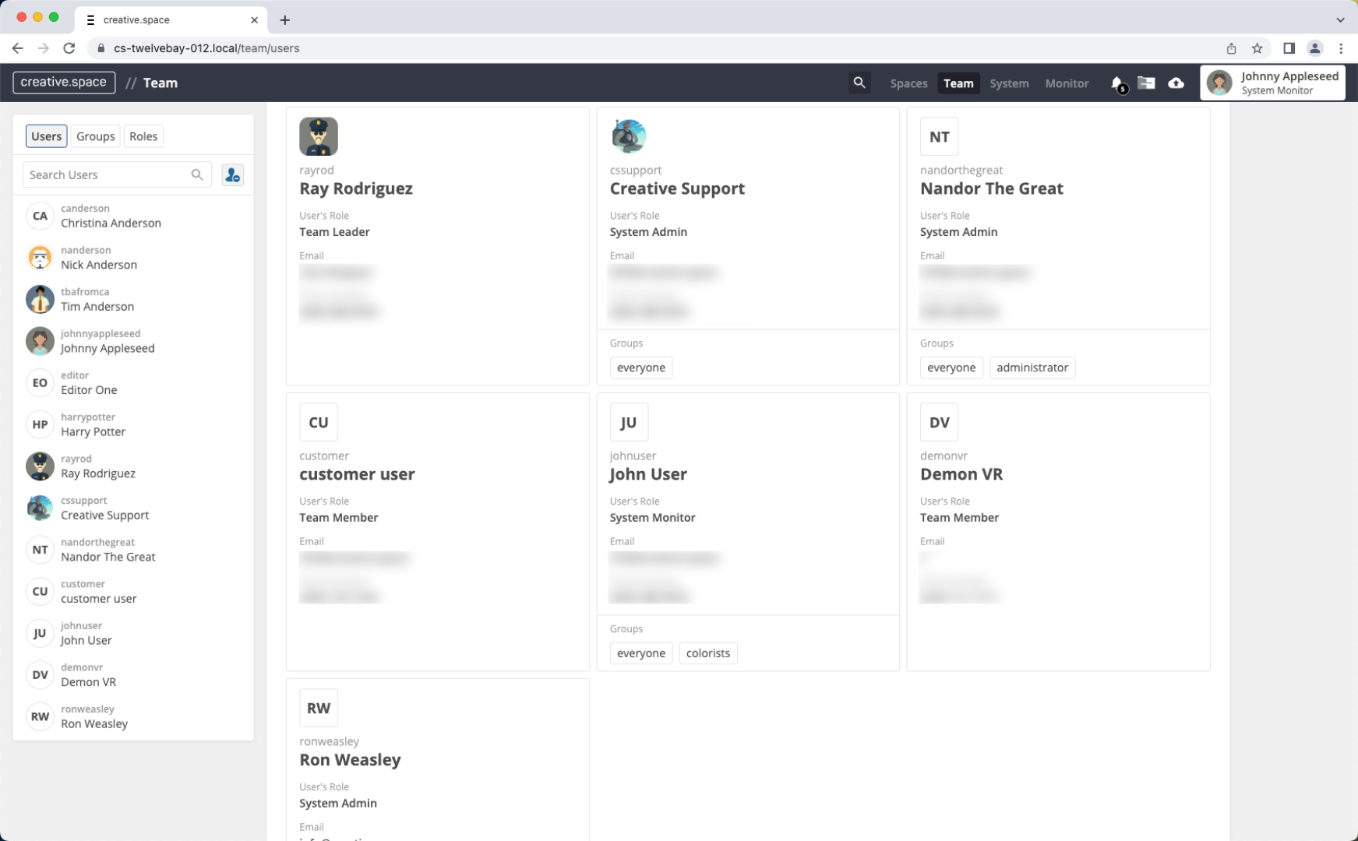Open the Johnny Appleseed account menu
The height and width of the screenshot is (841, 1358).
1273,83
